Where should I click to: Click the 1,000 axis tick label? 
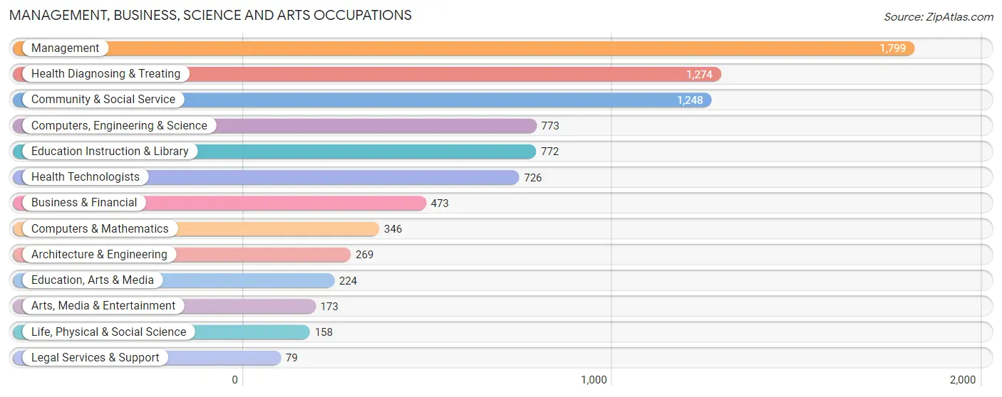click(x=594, y=380)
